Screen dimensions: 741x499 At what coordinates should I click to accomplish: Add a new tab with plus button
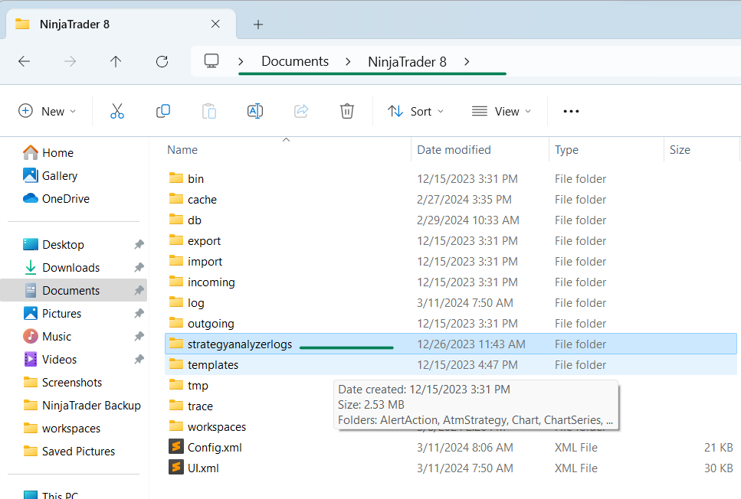click(x=258, y=24)
